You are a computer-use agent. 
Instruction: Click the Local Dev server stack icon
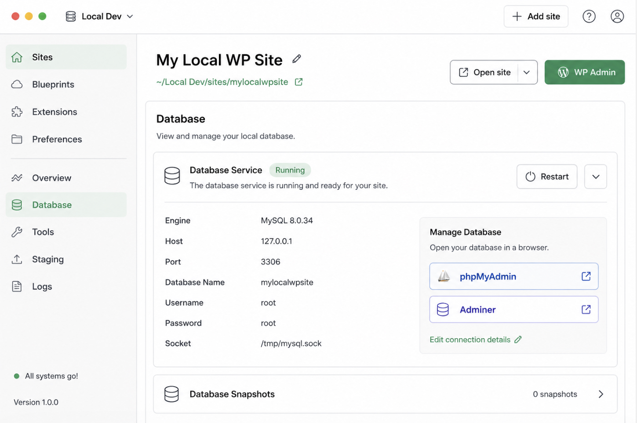coord(71,16)
